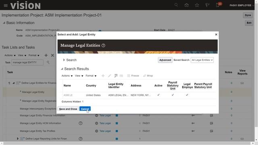The width and height of the screenshot is (258, 145).
Task: Click notes comment icon on Financial Information row
Action: [x=211, y=116]
